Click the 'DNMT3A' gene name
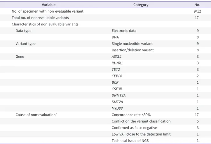Screen dimensions: 211x144 coord(118,95)
